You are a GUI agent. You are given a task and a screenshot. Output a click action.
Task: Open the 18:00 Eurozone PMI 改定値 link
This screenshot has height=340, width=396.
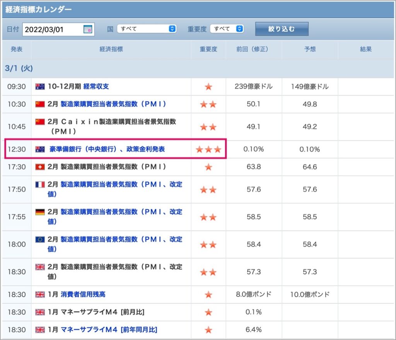[x=115, y=244]
